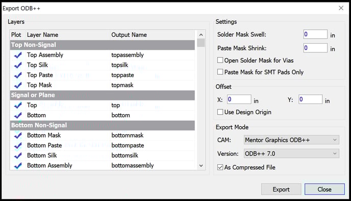Toggle plot checkmark for Top Paste layer
This screenshot has width=351, height=201.
point(18,75)
